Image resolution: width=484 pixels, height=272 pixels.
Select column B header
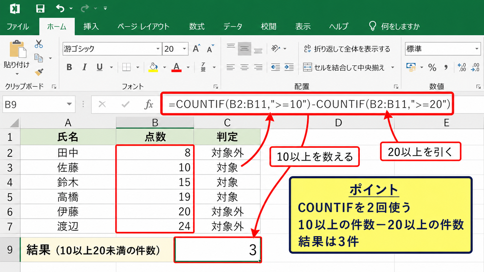point(155,123)
